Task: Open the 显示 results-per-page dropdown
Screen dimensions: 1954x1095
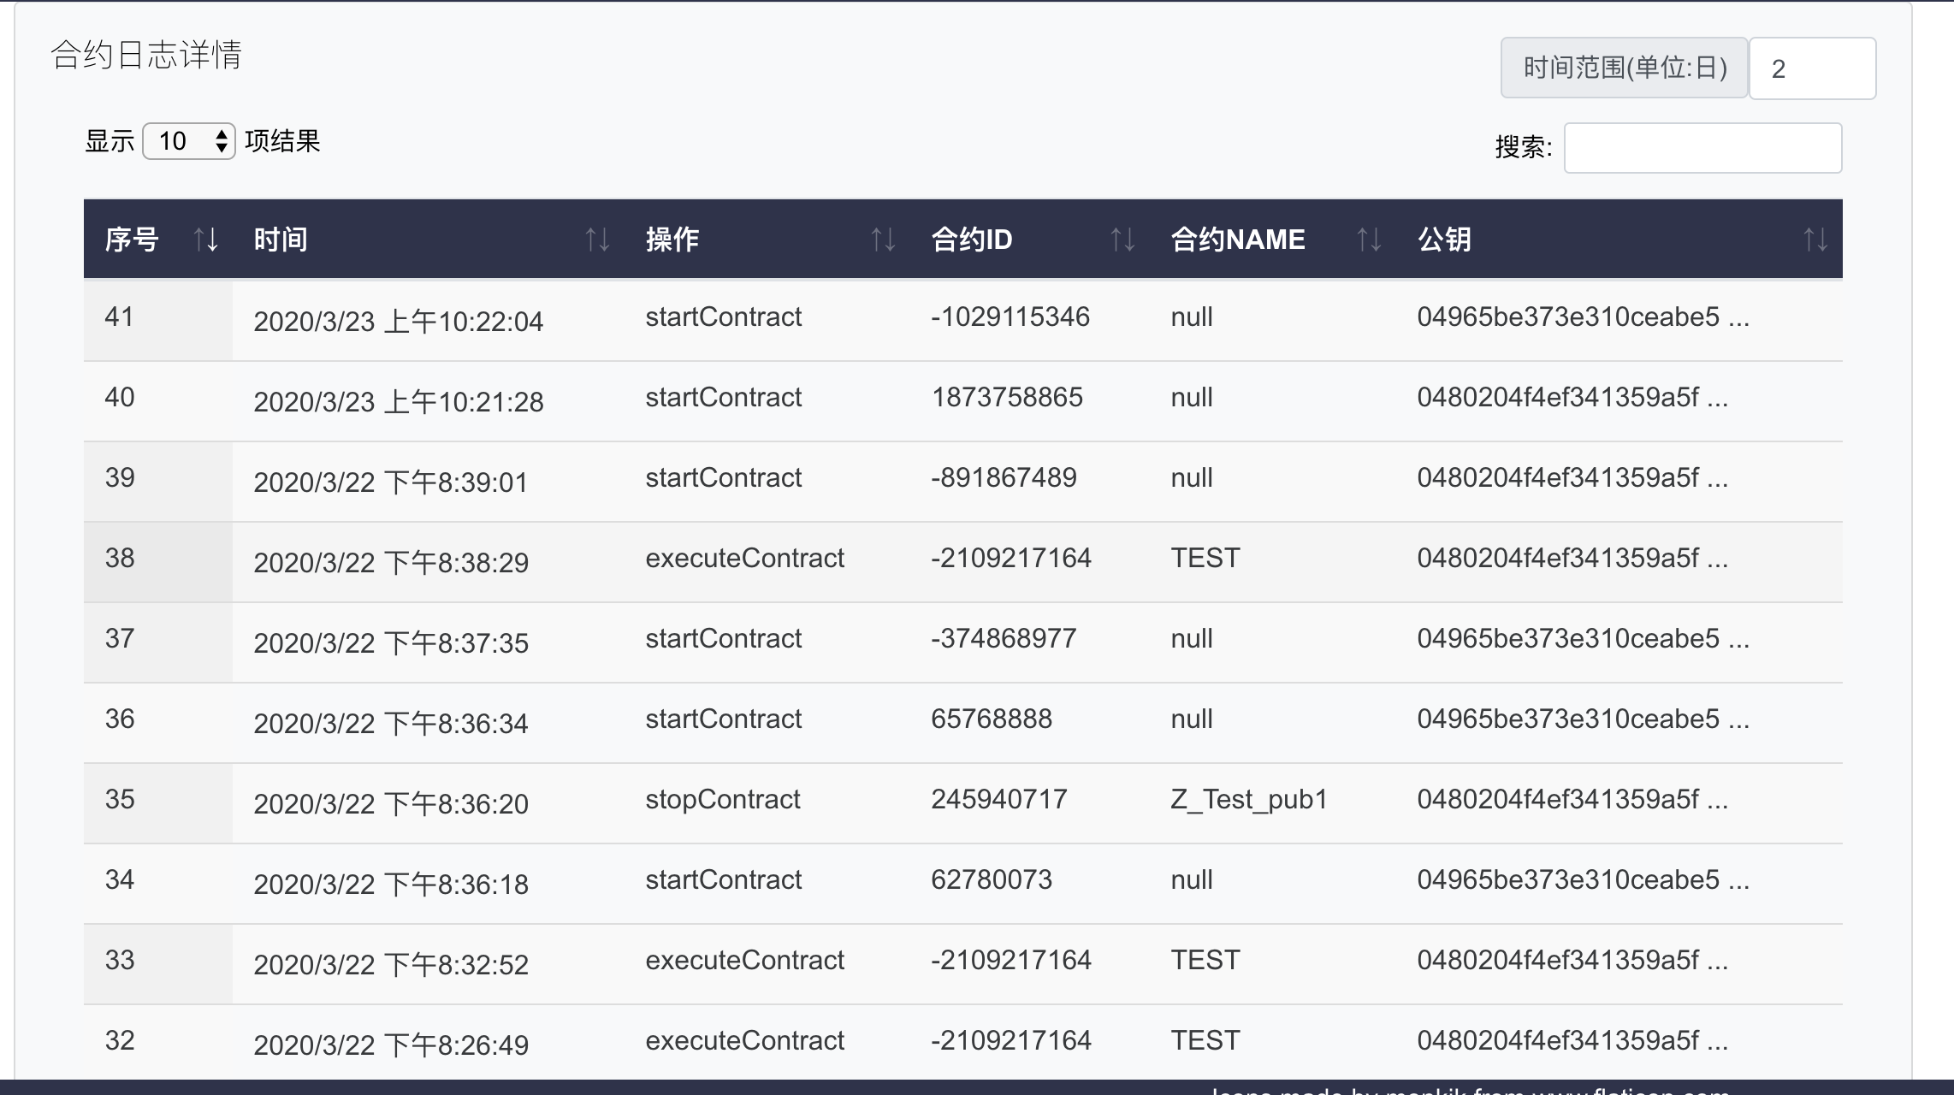Action: coord(189,141)
